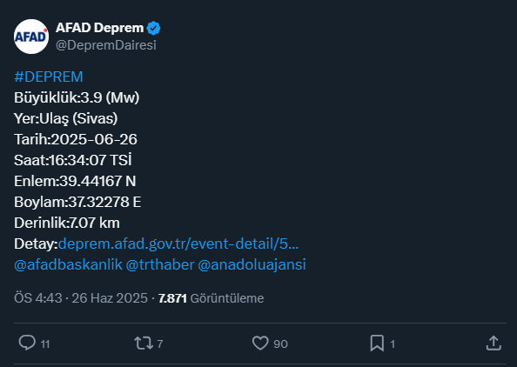The width and height of the screenshot is (517, 367).
Task: Click the blue verified badge
Action: tap(154, 29)
